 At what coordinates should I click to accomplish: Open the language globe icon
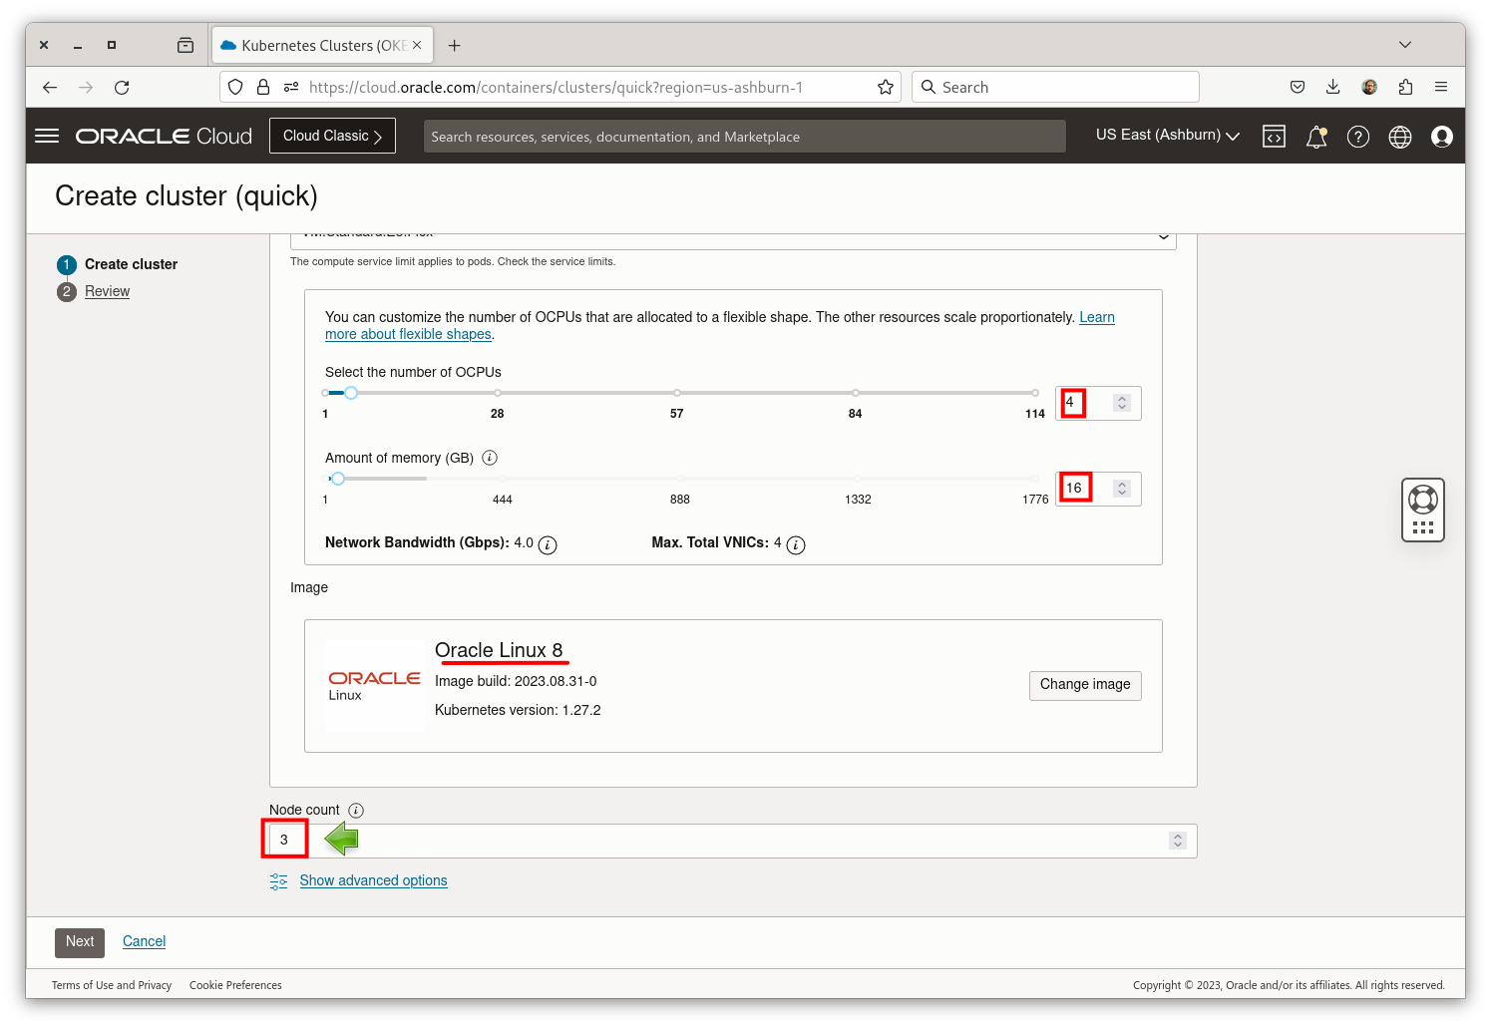(x=1399, y=136)
